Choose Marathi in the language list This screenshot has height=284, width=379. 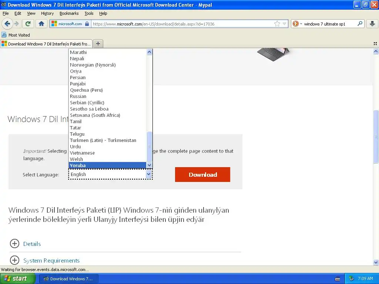coord(108,52)
